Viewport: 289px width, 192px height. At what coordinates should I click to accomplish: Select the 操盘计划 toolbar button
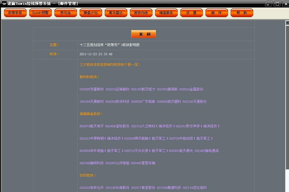point(91,13)
